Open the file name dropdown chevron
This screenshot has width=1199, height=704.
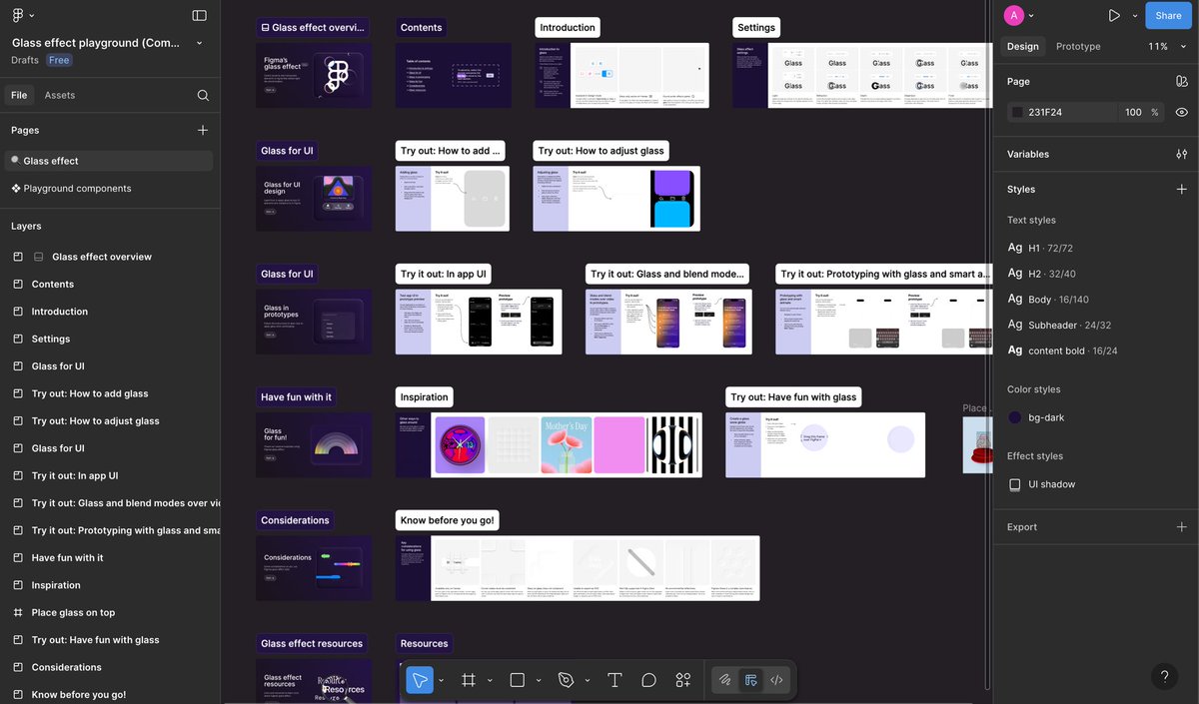tap(200, 43)
